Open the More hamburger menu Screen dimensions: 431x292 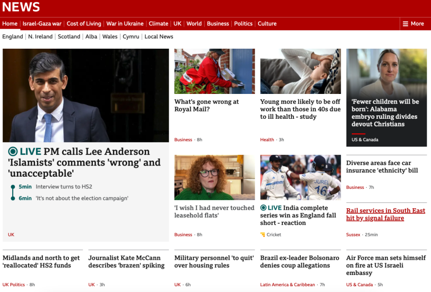click(413, 23)
